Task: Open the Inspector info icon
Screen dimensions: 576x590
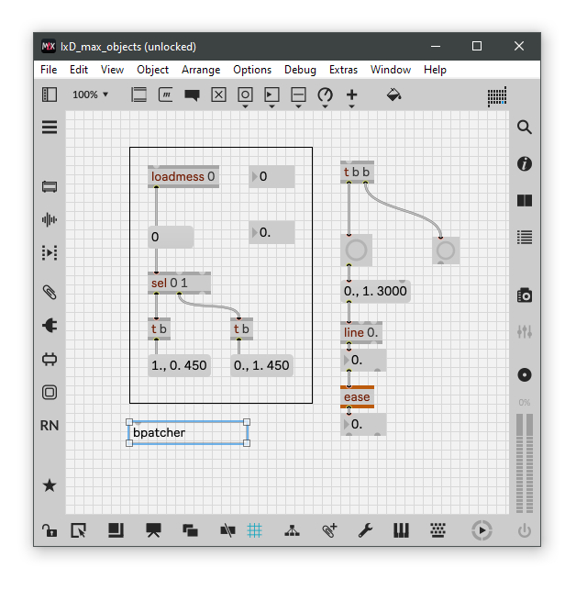Action: pos(524,164)
